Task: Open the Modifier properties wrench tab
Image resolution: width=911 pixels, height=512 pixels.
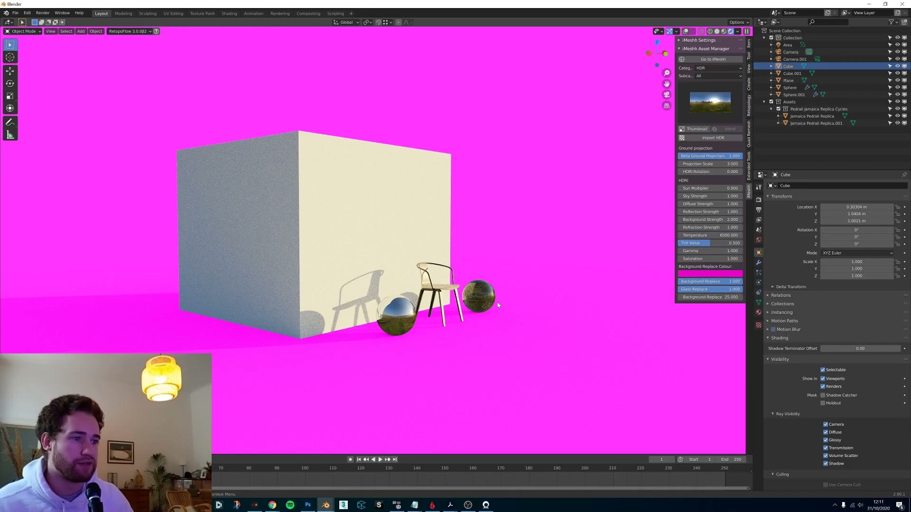Action: point(758,262)
